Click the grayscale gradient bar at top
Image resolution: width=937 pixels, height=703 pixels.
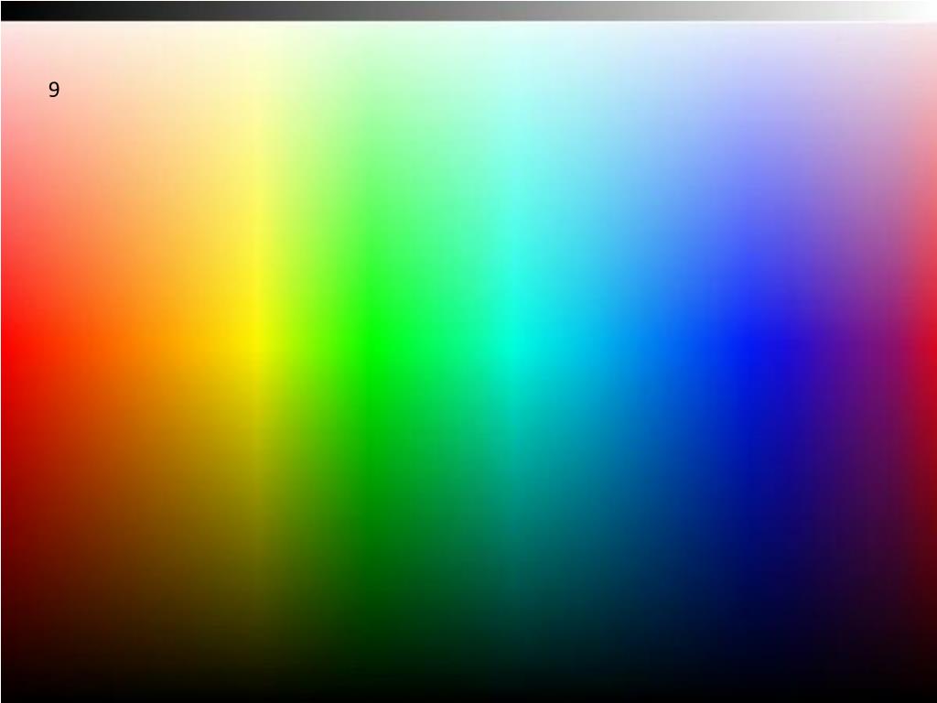coord(468,11)
